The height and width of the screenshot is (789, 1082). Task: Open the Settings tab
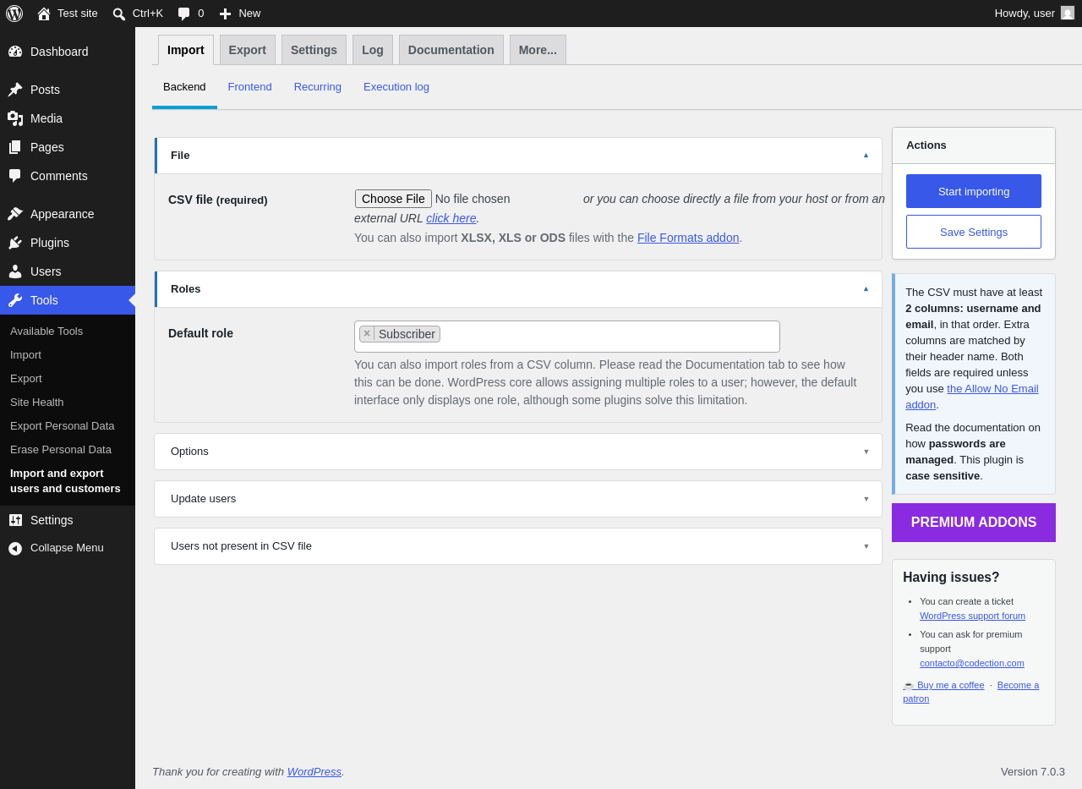pyautogui.click(x=314, y=50)
